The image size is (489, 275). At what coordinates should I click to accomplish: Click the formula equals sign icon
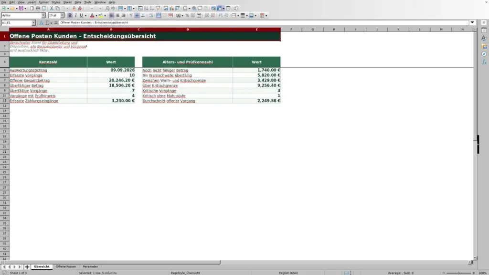(56, 23)
